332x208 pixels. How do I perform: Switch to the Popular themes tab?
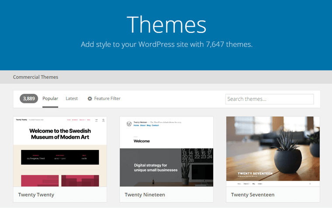[50, 99]
